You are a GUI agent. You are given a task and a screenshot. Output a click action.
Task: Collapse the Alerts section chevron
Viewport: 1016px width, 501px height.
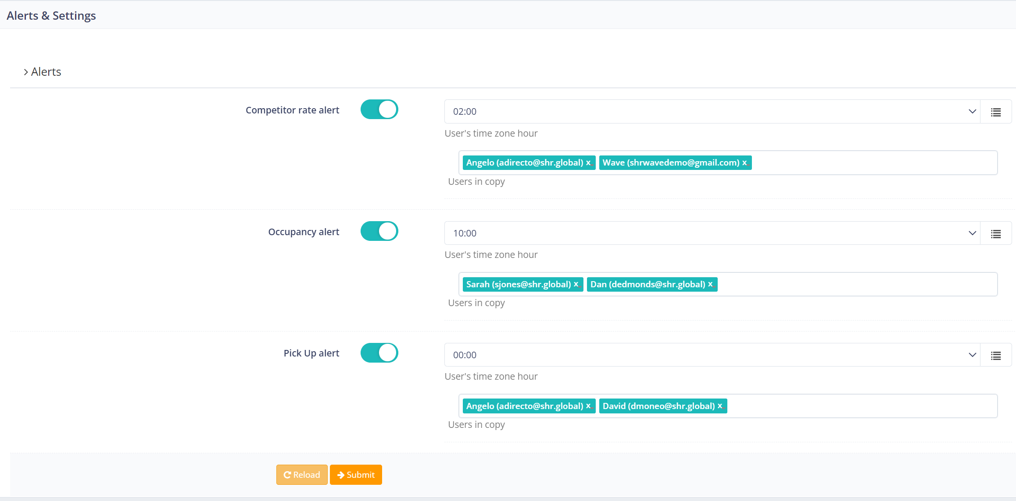(x=26, y=72)
